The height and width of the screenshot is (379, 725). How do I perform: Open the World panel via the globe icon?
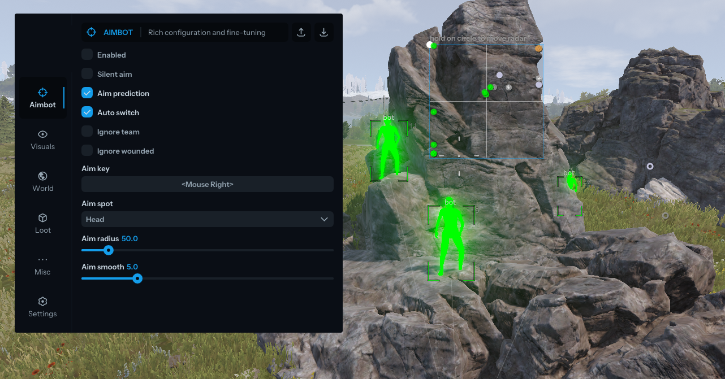point(42,176)
